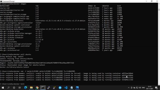Image resolution: width=160 pixels, height=90 pixels.
Task: Click 'k8s.gcr.io/pause' repository name
Action: pyautogui.click(x=7, y=48)
